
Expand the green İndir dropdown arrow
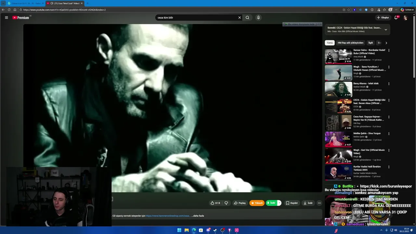pyautogui.click(x=279, y=203)
